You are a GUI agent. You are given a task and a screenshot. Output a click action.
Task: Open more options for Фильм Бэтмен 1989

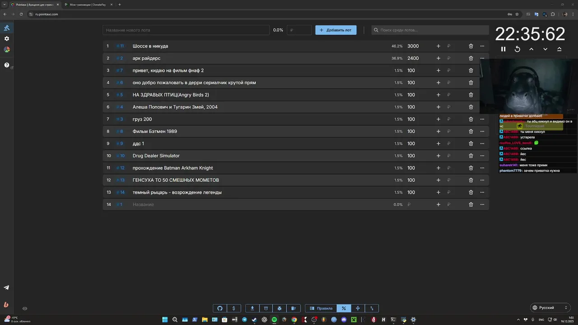click(x=482, y=131)
